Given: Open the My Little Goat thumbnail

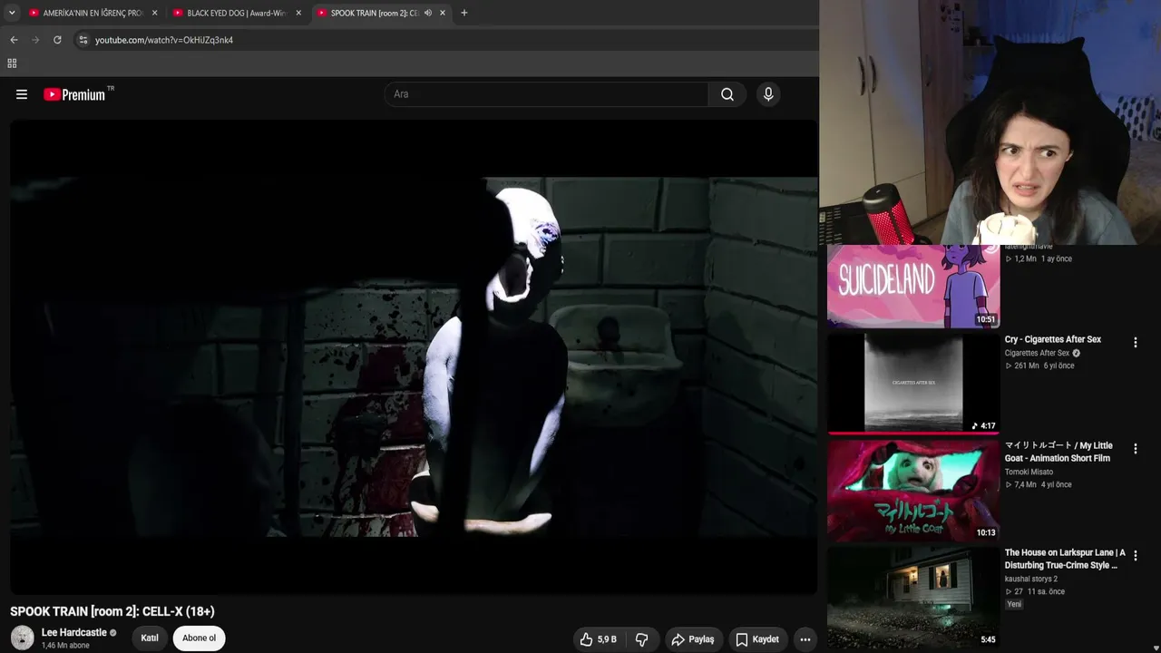Looking at the screenshot, I should tap(913, 490).
